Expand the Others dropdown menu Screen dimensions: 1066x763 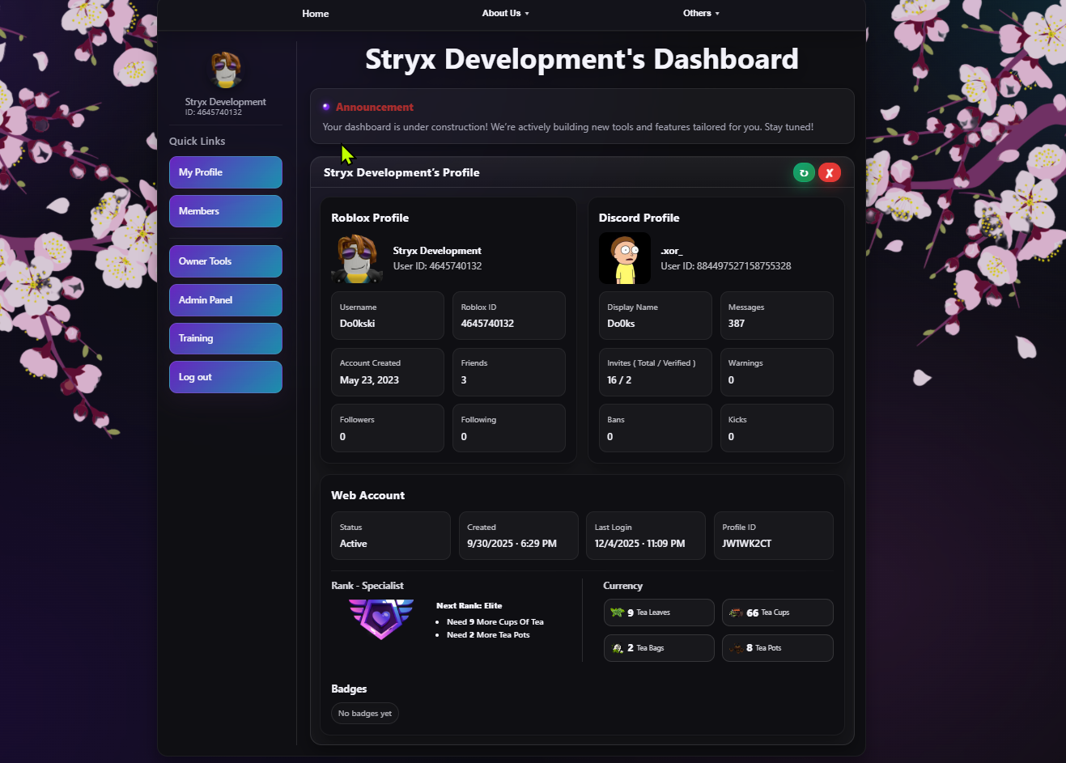click(x=701, y=14)
